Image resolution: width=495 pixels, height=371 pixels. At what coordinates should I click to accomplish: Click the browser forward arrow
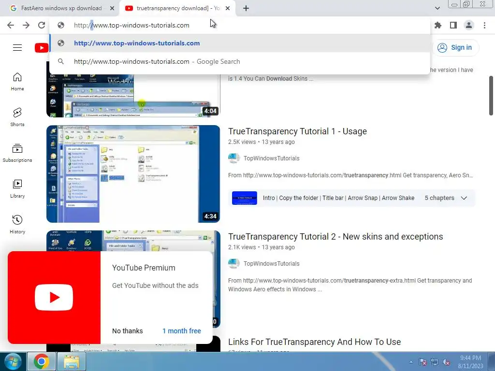[26, 25]
